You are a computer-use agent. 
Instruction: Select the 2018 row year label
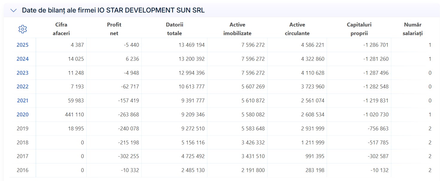tap(23, 143)
